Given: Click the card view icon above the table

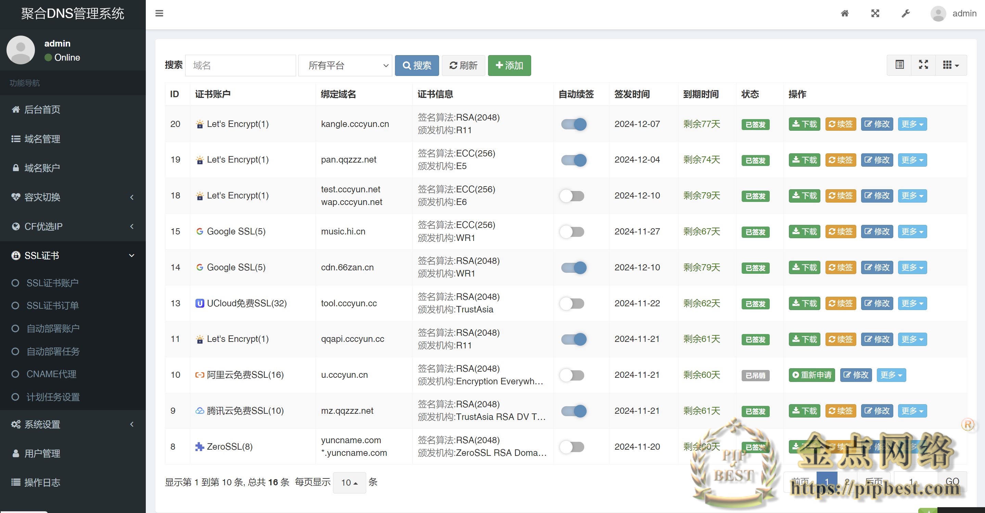Looking at the screenshot, I should (899, 65).
